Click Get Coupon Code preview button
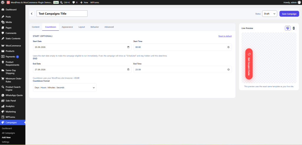 pyautogui.click(x=249, y=64)
